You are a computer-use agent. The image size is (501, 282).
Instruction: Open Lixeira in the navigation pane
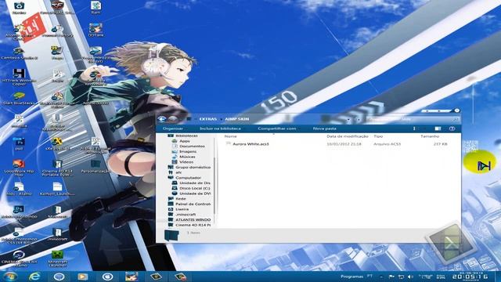[182, 209]
